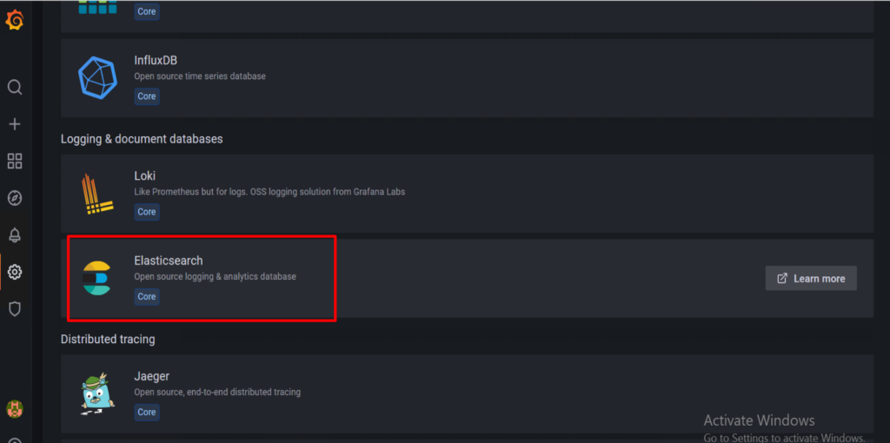Open the Server Admin shield icon

15,308
